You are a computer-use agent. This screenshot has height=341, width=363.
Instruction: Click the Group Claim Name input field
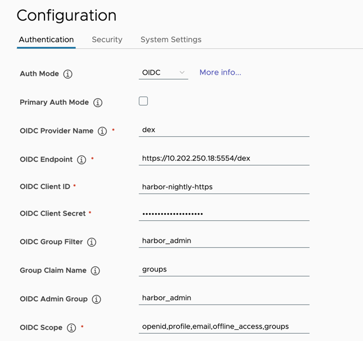[x=224, y=269]
